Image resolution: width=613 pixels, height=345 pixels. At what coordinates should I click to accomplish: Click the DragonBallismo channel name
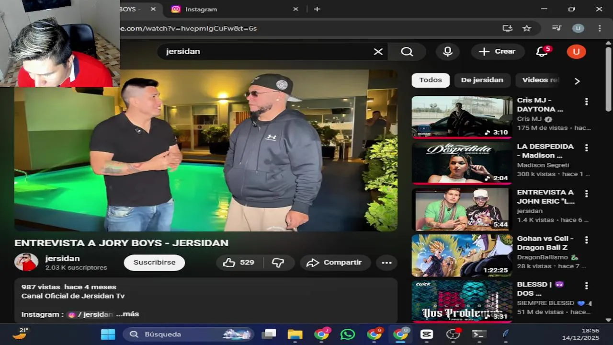(542, 257)
